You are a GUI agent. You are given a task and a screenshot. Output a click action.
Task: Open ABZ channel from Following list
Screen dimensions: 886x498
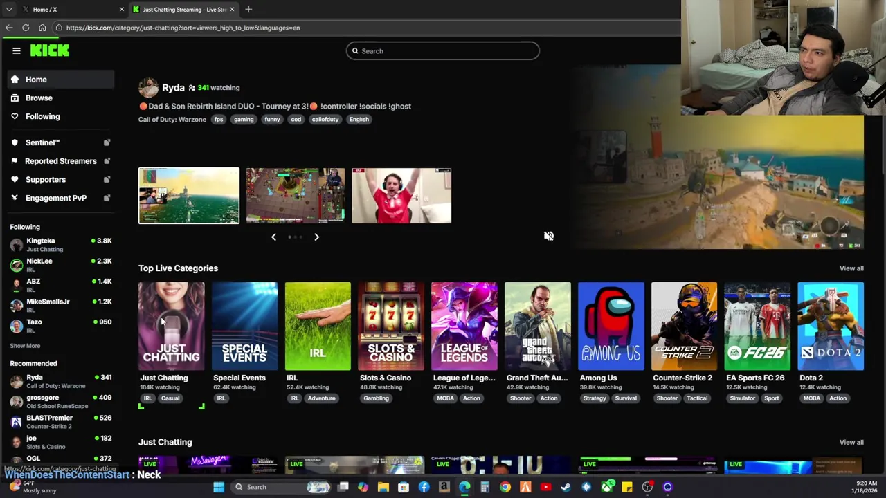[x=62, y=285]
